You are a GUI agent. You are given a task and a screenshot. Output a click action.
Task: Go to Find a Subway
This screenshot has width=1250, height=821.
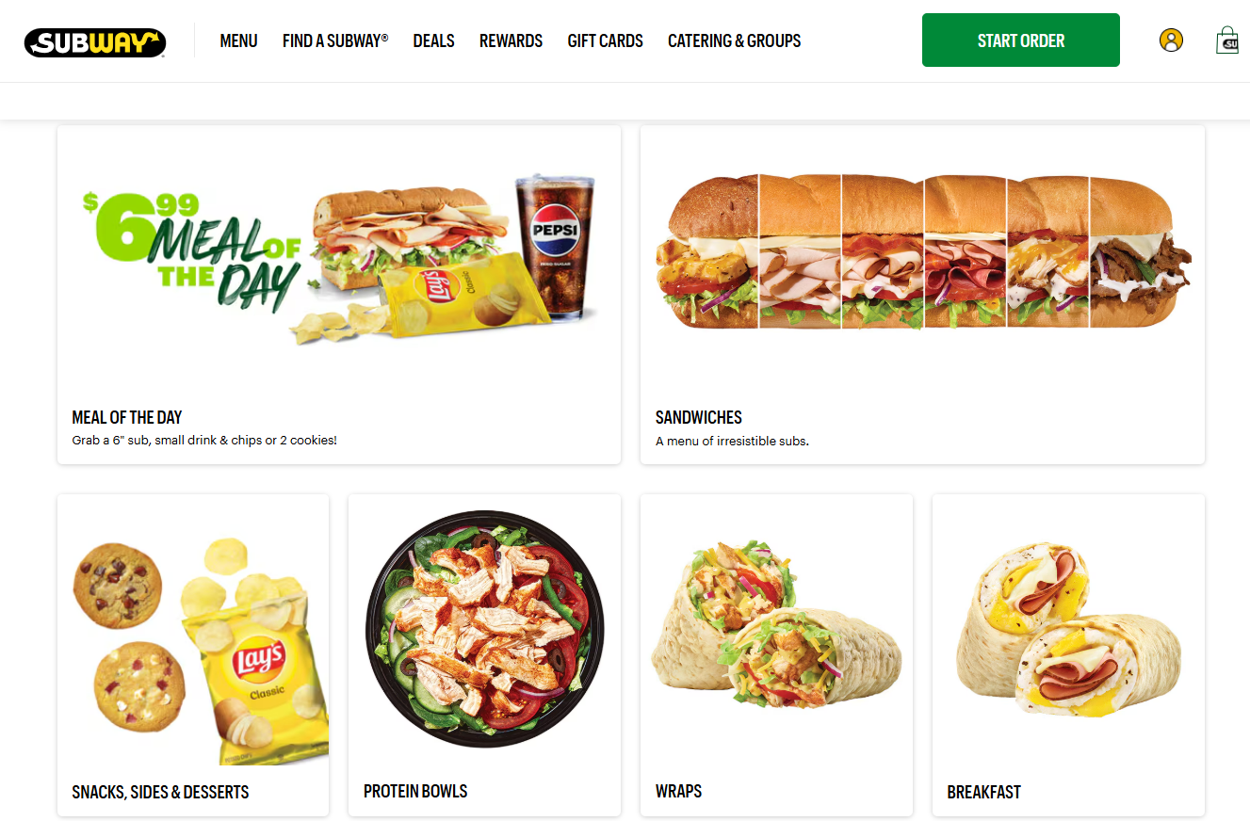[335, 40]
